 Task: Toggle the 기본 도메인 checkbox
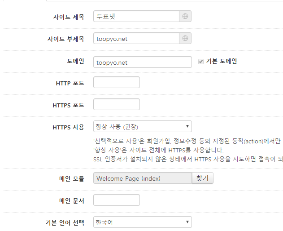pos(200,62)
